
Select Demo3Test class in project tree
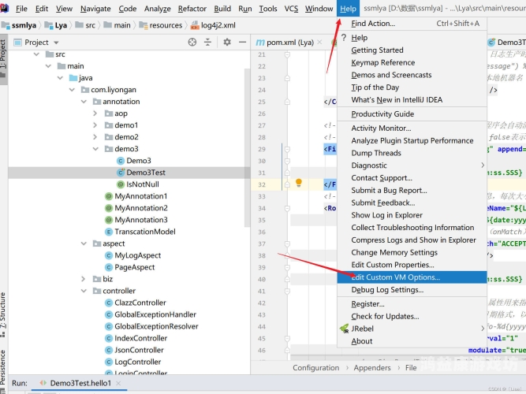(145, 172)
